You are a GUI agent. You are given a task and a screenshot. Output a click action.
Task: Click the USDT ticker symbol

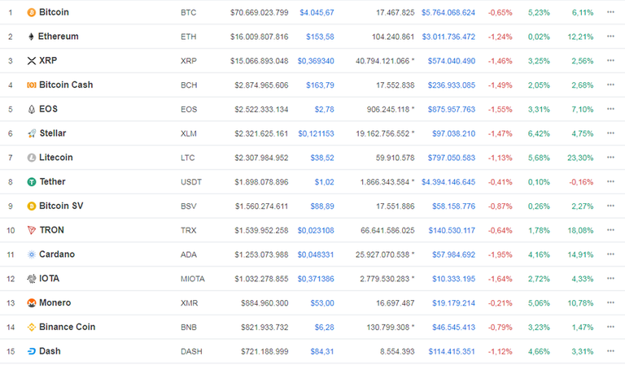(191, 182)
